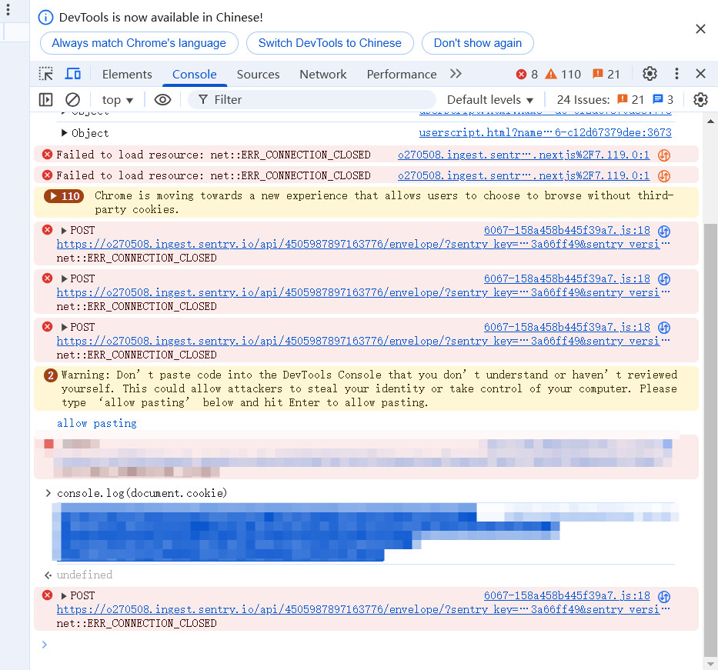The image size is (718, 670).
Task: Click the console's vertical scrollbar
Action: [710, 385]
